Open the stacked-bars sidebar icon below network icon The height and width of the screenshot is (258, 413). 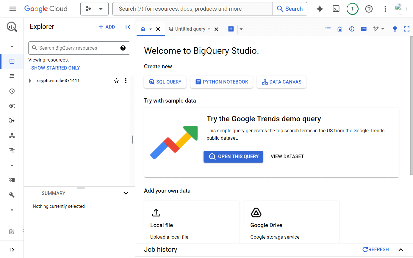click(12, 150)
